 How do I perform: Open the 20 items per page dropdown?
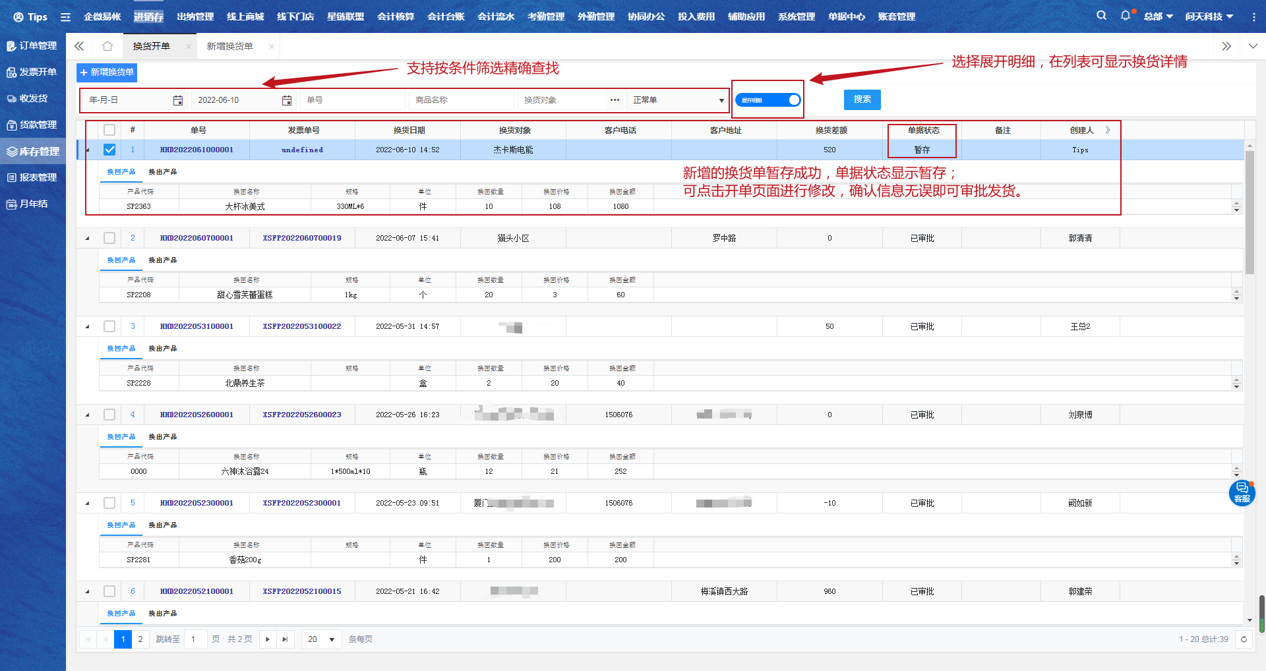pyautogui.click(x=321, y=639)
